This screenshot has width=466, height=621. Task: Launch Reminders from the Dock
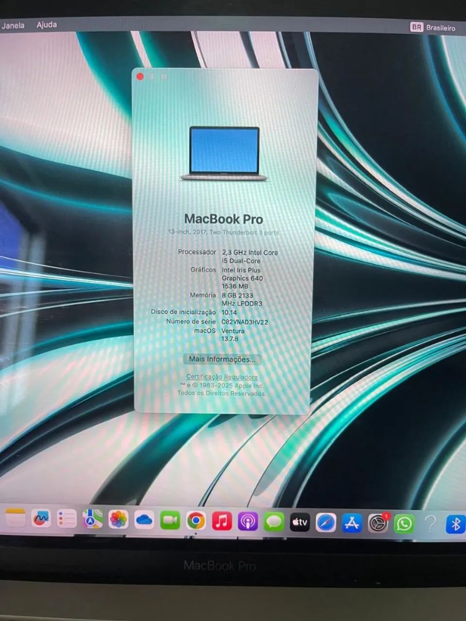point(67,519)
